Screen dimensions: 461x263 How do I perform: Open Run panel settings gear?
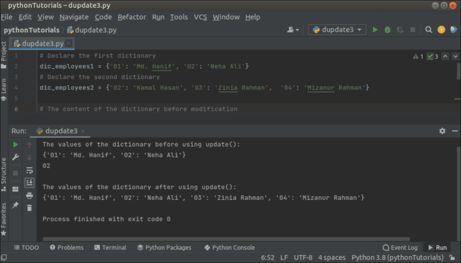(442, 131)
